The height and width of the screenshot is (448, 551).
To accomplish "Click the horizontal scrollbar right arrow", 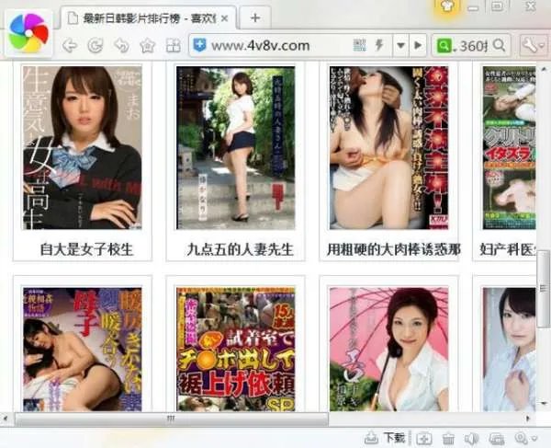I will pyautogui.click(x=528, y=419).
